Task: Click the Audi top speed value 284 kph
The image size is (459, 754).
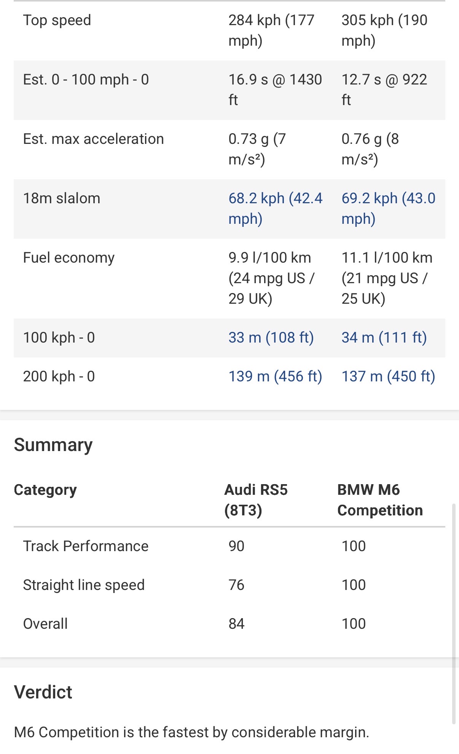Action: pyautogui.click(x=271, y=30)
